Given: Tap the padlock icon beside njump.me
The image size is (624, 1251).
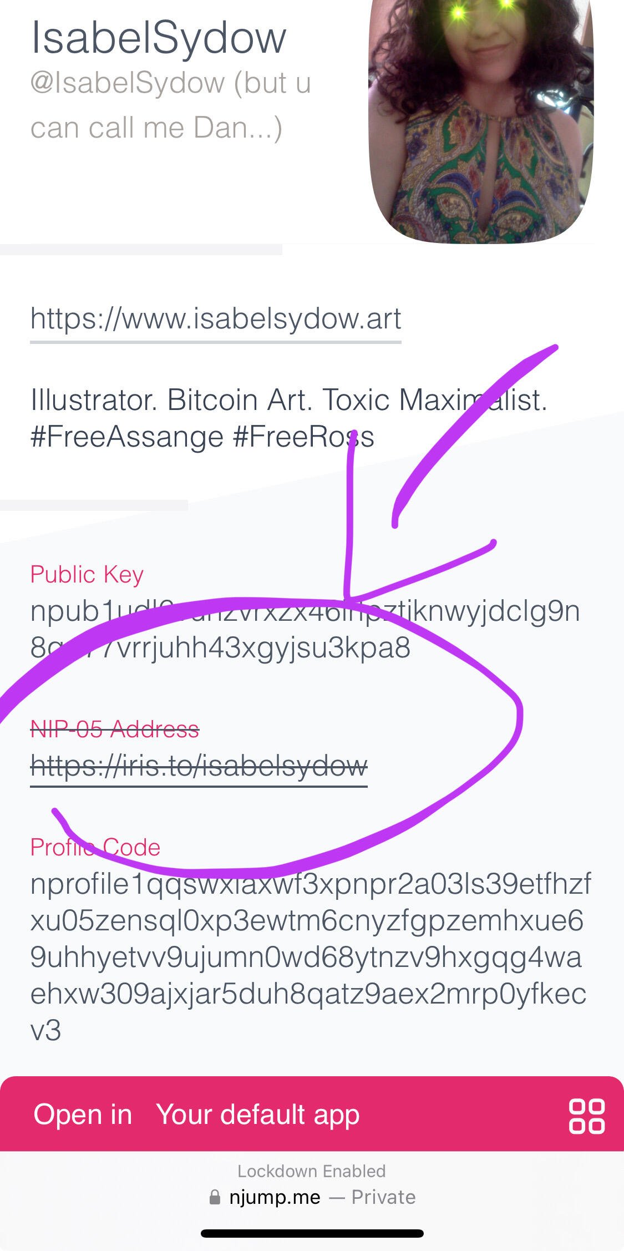Looking at the screenshot, I should (x=215, y=1197).
